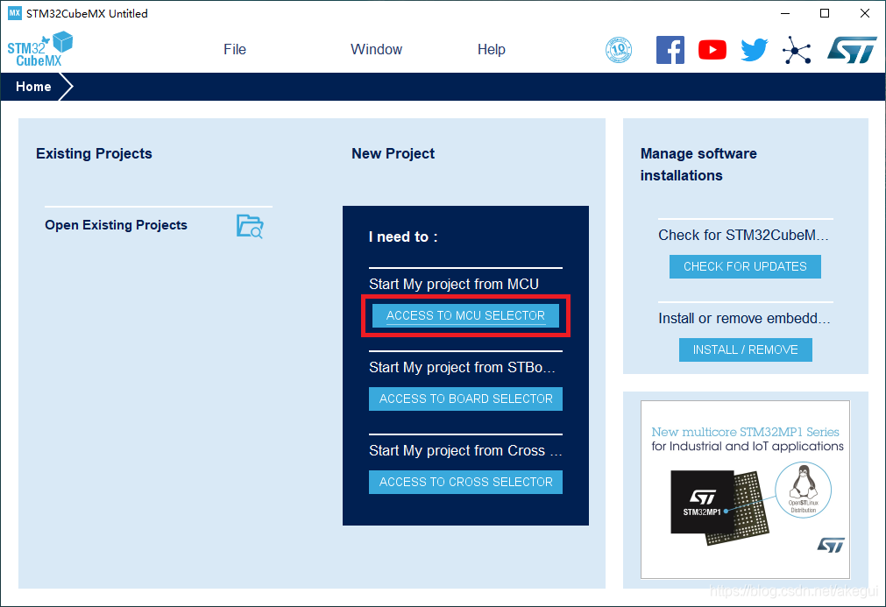Open the Window menu
886x607 pixels.
(x=376, y=50)
